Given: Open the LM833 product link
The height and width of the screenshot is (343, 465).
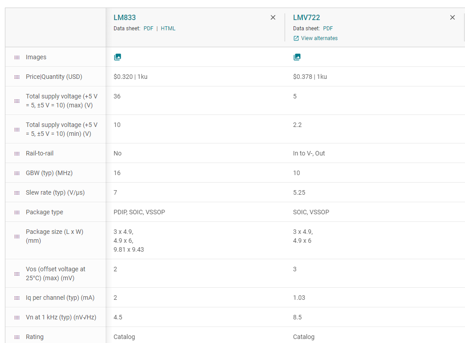Looking at the screenshot, I should (125, 17).
